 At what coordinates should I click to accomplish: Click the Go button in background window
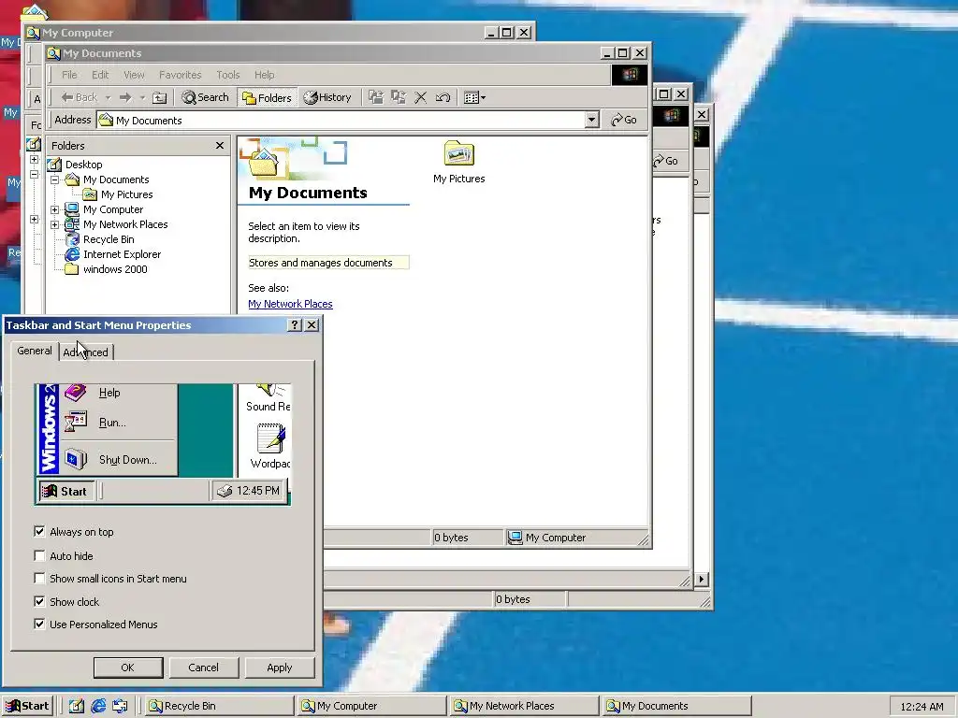(666, 161)
